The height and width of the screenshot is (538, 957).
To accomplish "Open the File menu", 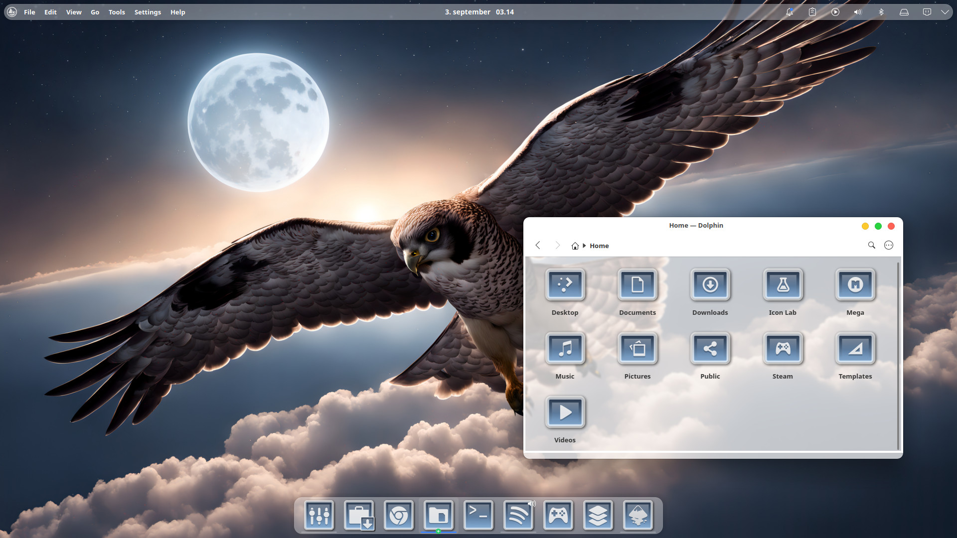I will [x=29, y=12].
